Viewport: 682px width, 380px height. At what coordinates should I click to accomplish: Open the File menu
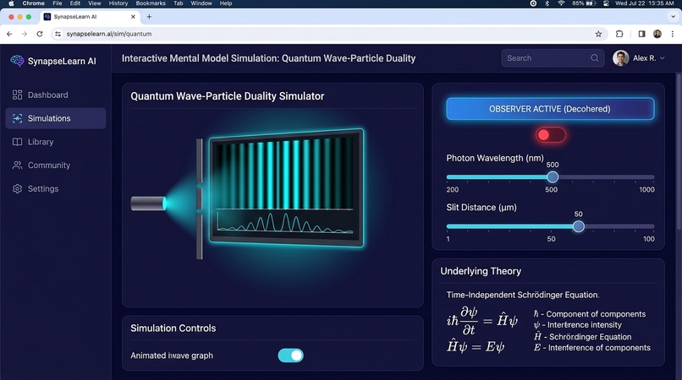(58, 3)
